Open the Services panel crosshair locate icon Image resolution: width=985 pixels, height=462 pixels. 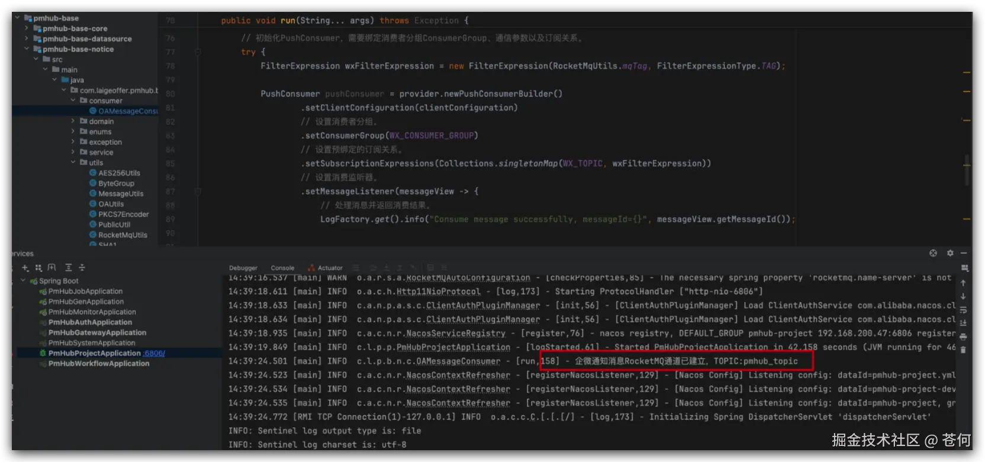click(x=933, y=253)
